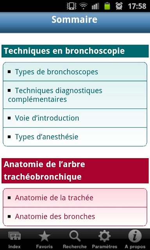The image size is (150, 250).
Task: Open Paramètres gear icon
Action: pyautogui.click(x=104, y=236)
